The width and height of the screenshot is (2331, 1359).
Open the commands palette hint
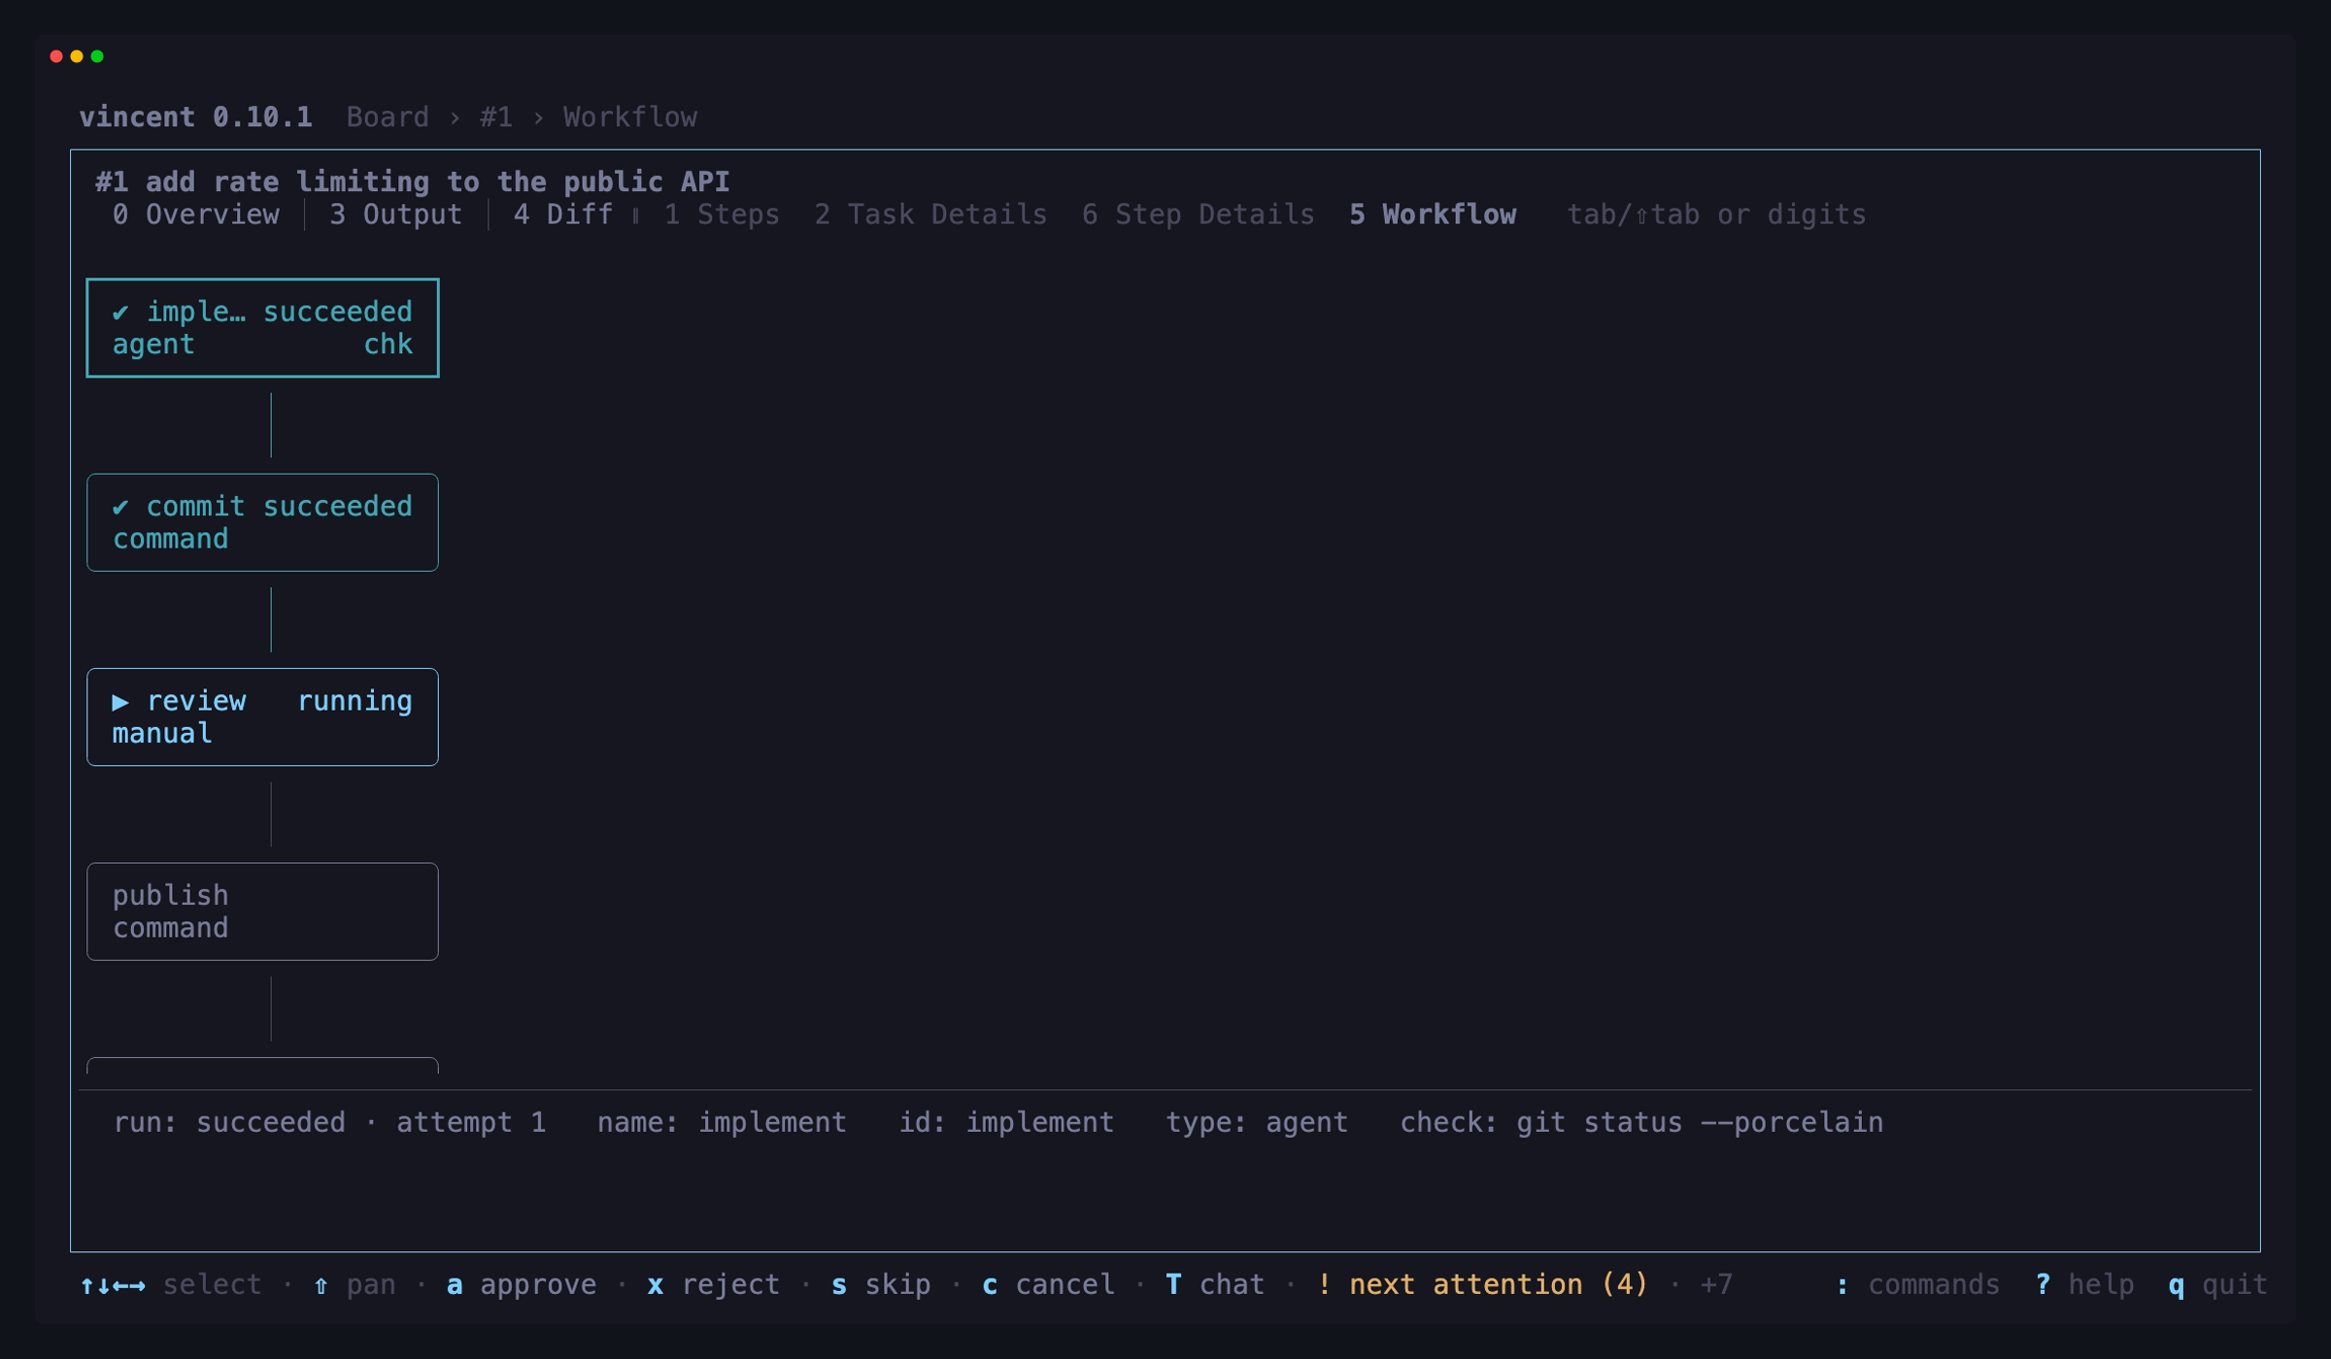1917,1284
